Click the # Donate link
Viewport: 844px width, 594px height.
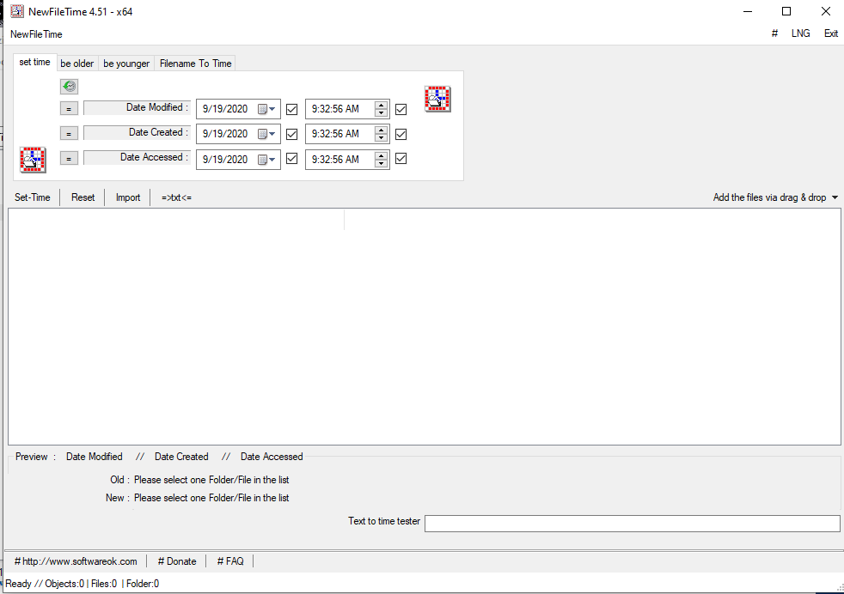[x=177, y=561]
